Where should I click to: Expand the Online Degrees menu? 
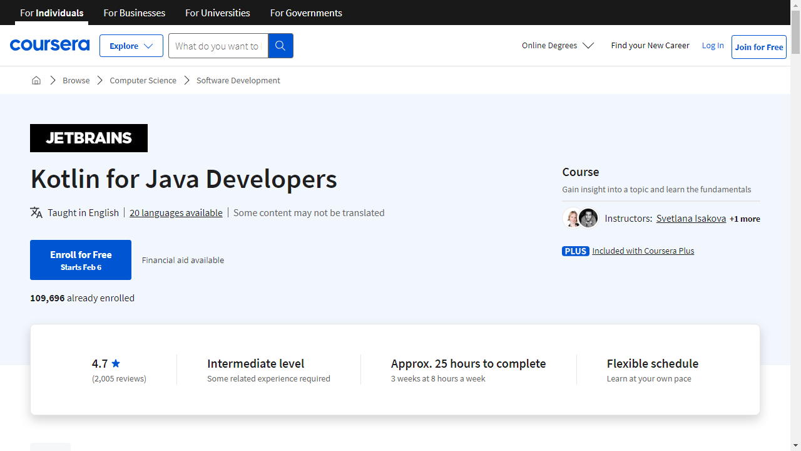click(x=558, y=46)
